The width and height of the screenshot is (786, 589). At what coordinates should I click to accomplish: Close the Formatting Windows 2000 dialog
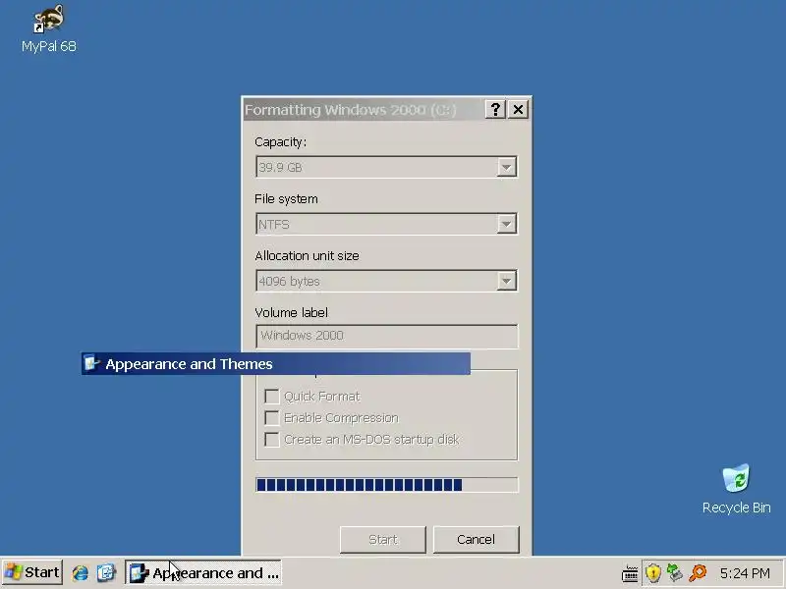pos(519,109)
